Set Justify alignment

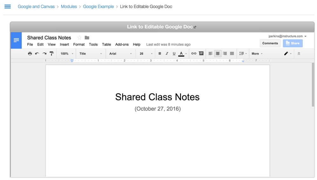tap(232, 53)
